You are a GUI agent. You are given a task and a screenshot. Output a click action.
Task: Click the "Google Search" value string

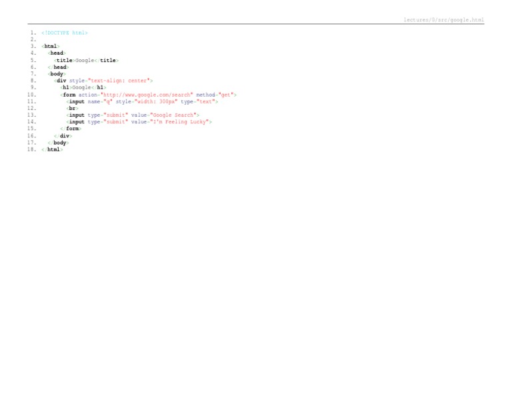pos(174,115)
